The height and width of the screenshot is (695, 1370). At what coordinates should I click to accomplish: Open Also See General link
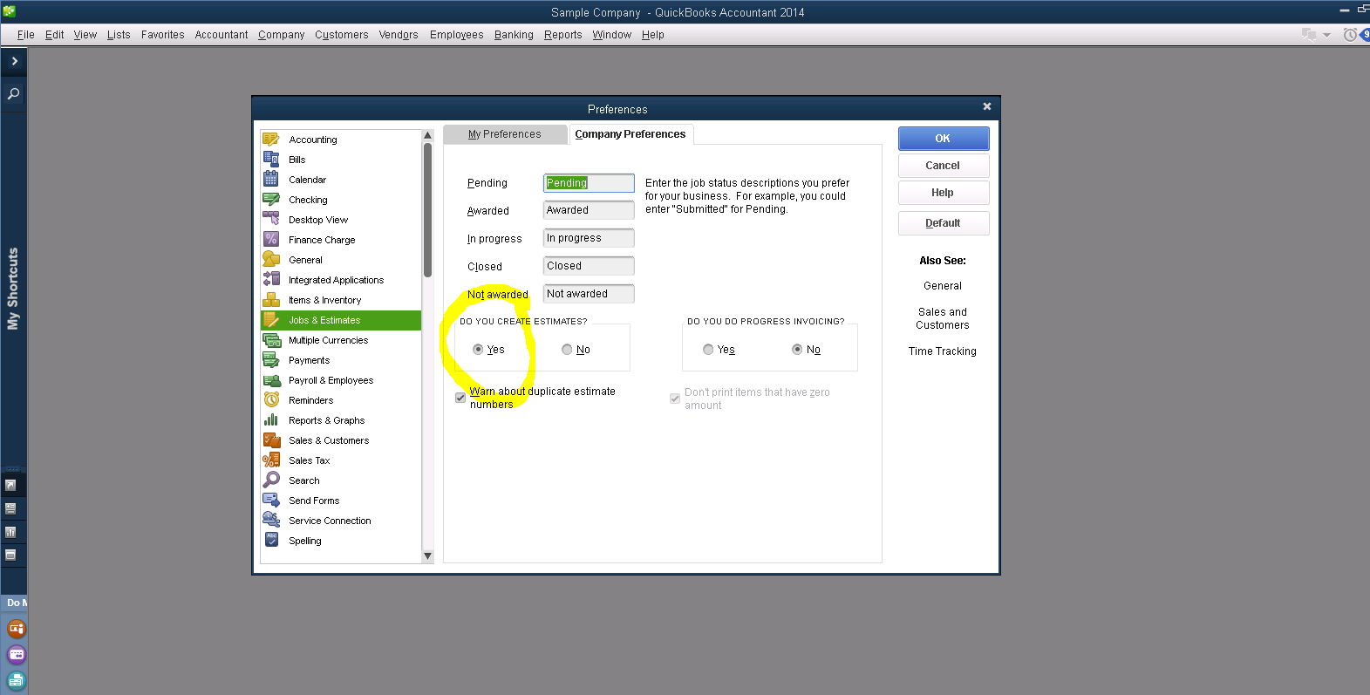click(x=943, y=286)
